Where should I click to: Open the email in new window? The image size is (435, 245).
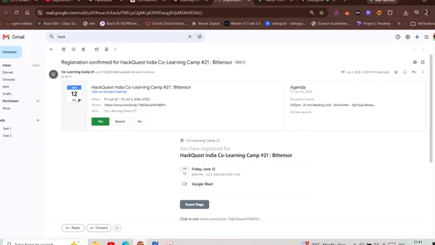[x=422, y=62]
